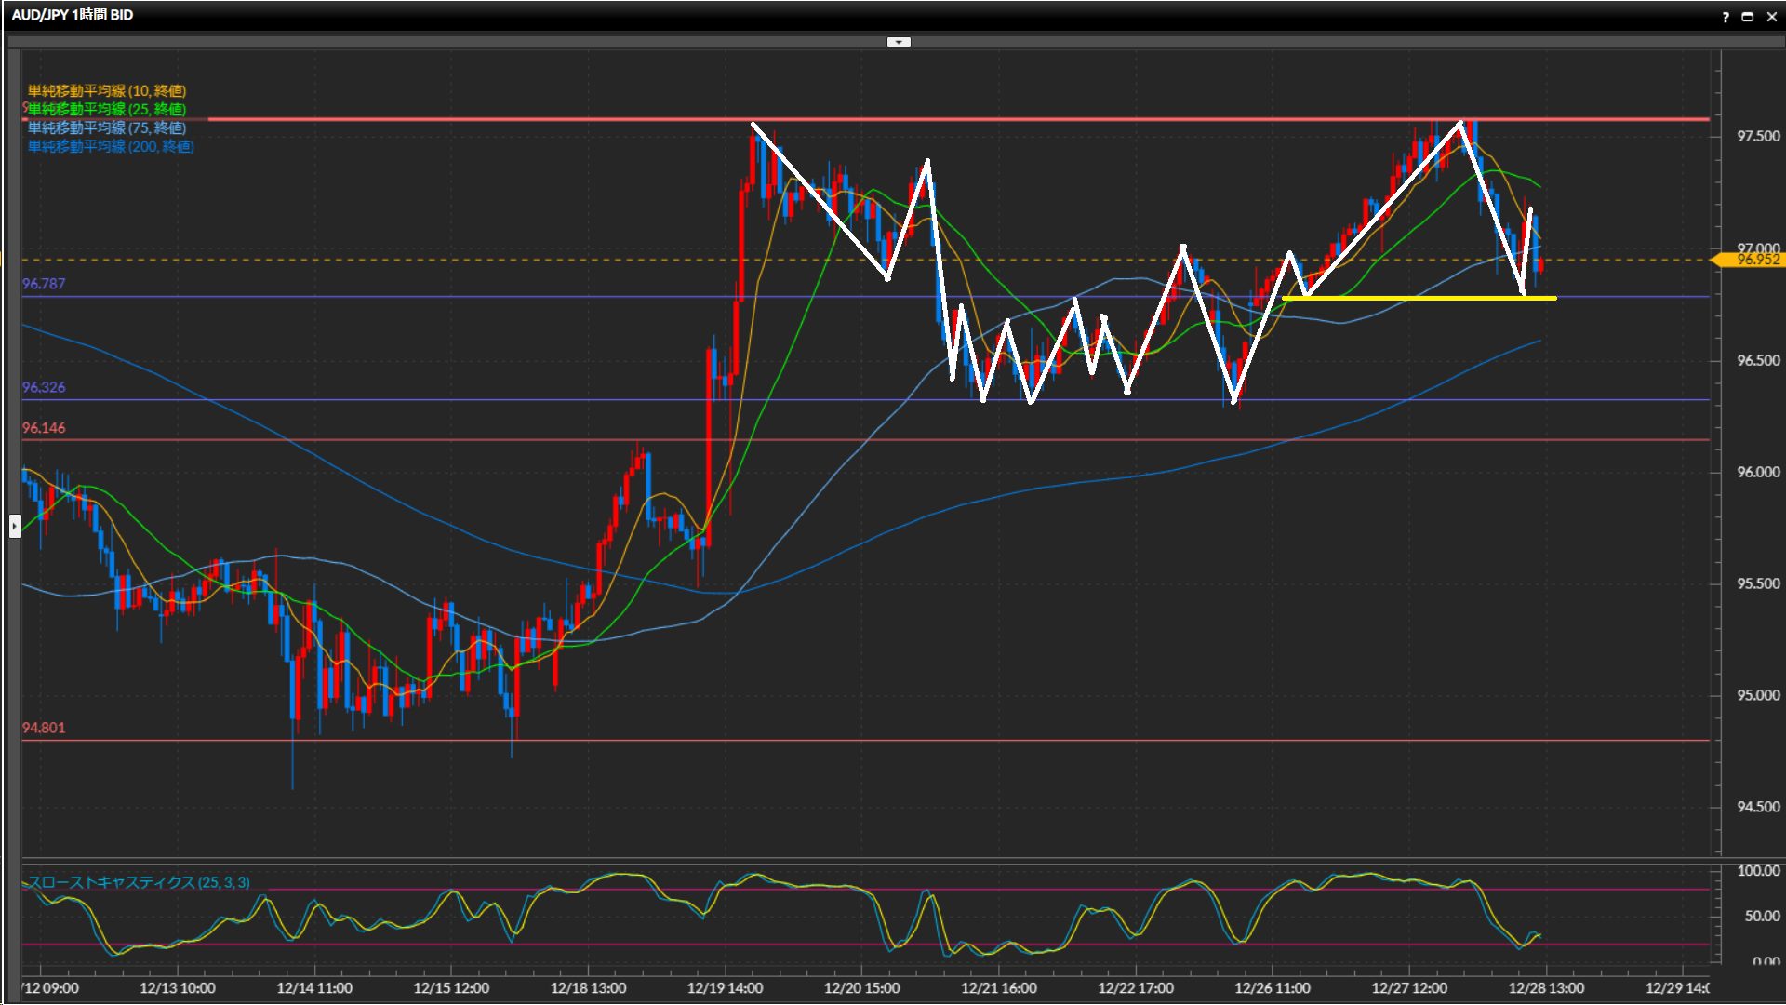Click the 12/28 13:00 time axis label
Image resolution: width=1786 pixels, height=1005 pixels.
click(x=1545, y=987)
